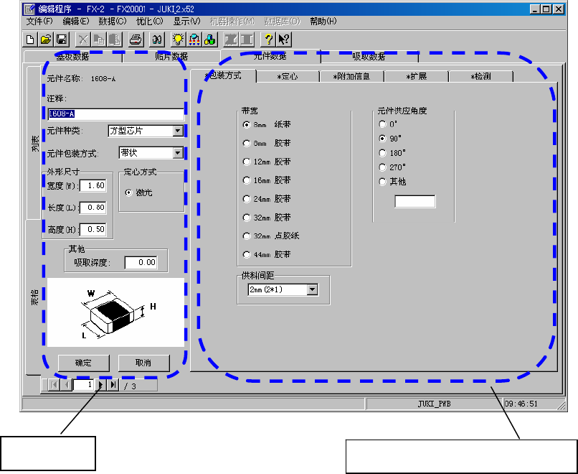This screenshot has height=474, width=578.
Task: Click the 注释 comment input field
Action: tap(115, 114)
